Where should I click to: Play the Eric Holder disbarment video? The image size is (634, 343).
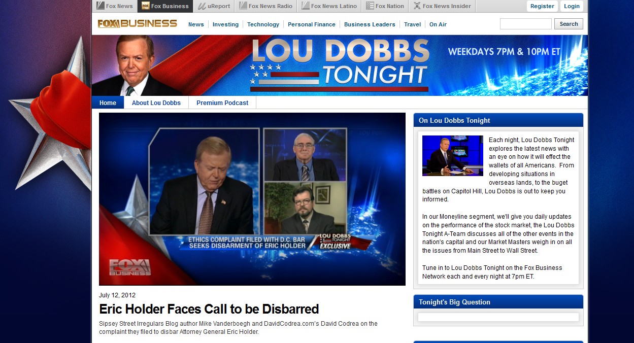coord(252,199)
